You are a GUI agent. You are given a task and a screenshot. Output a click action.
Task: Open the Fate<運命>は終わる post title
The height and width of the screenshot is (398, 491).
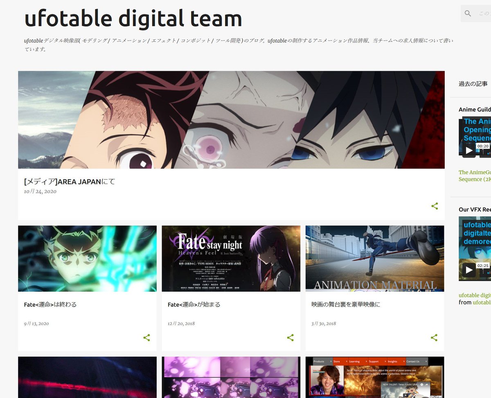point(50,304)
